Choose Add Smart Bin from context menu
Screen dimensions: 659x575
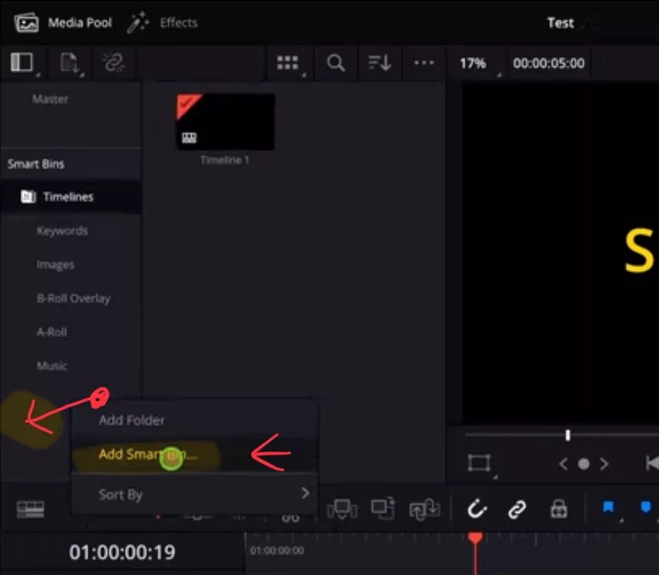click(x=194, y=454)
